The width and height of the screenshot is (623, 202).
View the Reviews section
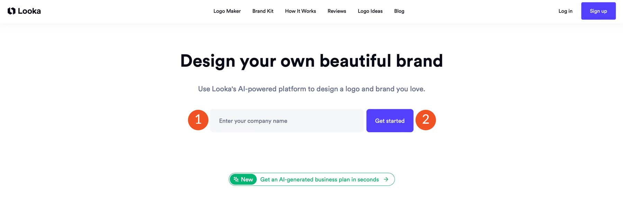[336, 11]
